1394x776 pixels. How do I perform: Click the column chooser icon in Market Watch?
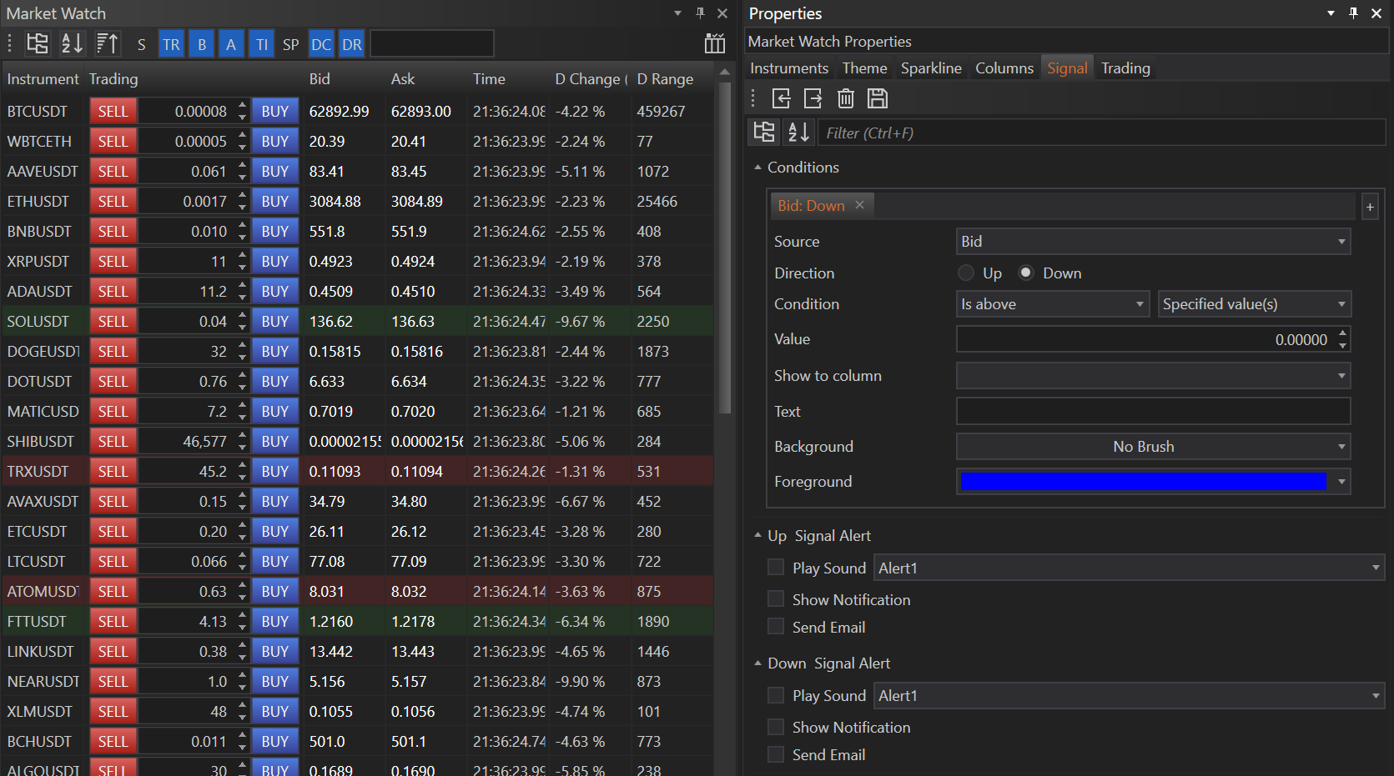(714, 44)
